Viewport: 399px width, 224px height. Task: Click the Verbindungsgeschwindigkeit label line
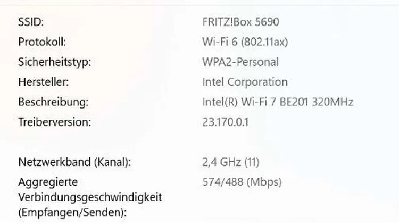coord(90,197)
